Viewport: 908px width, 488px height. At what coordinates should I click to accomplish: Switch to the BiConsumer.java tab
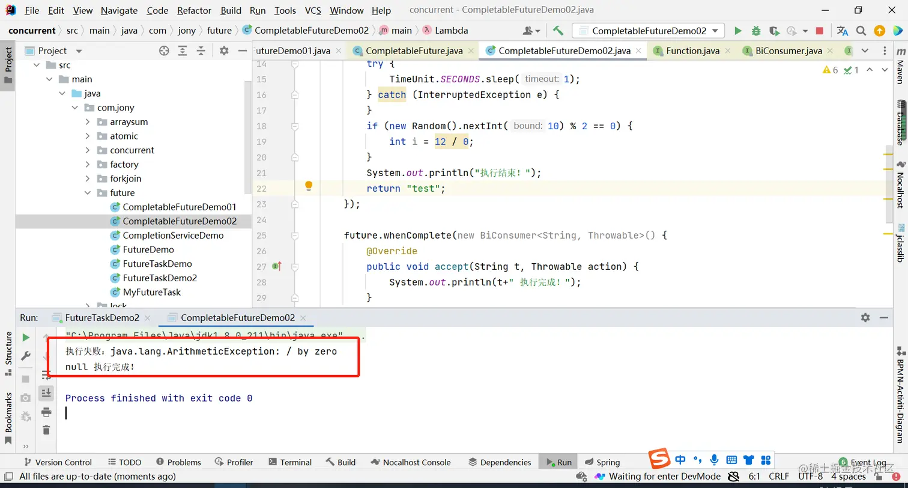788,51
